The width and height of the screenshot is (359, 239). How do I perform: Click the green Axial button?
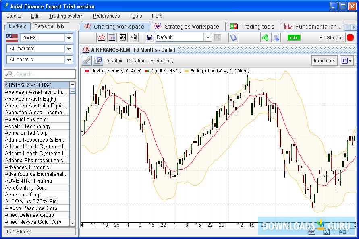coord(294,37)
